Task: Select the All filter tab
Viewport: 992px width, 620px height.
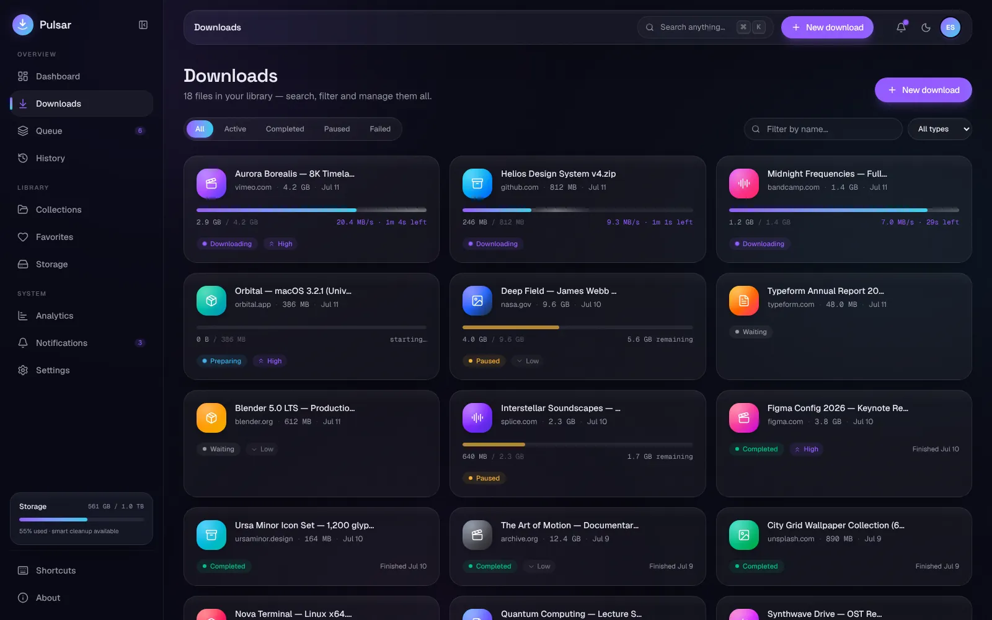Action: (x=200, y=129)
